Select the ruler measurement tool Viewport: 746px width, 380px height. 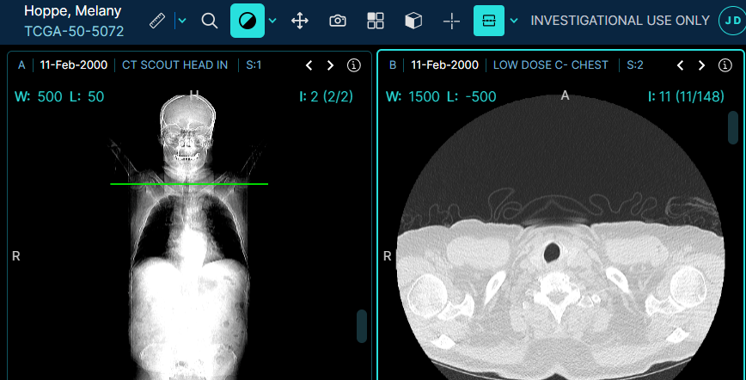point(157,21)
